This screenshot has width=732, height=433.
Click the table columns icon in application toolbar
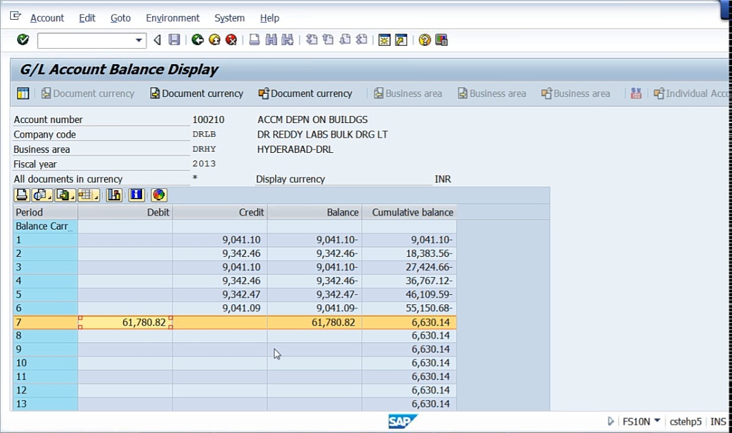23,93
